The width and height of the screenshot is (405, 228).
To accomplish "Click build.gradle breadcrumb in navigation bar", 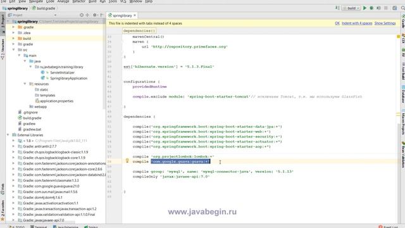I will 44,8.
